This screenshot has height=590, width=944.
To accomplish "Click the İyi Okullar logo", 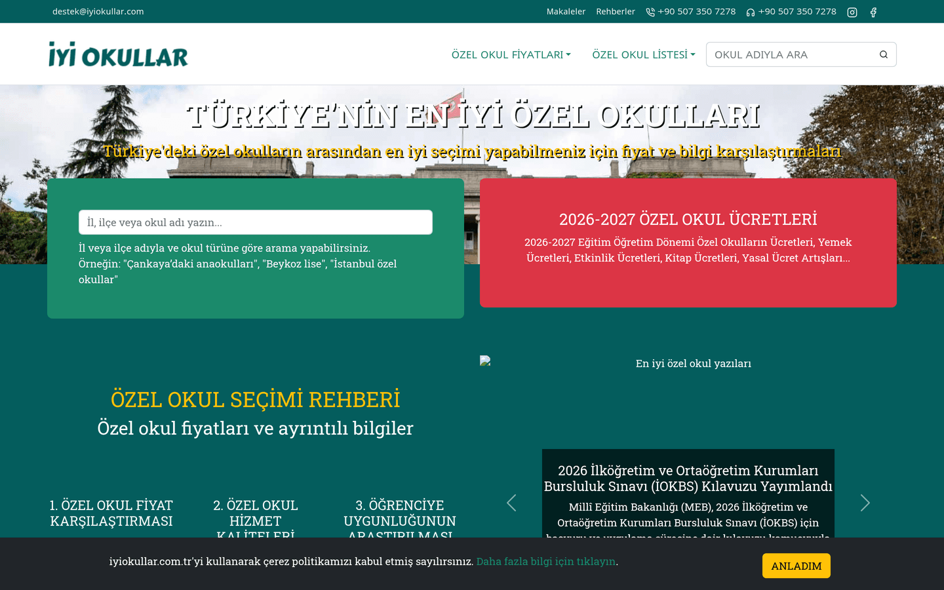I will click(x=118, y=54).
